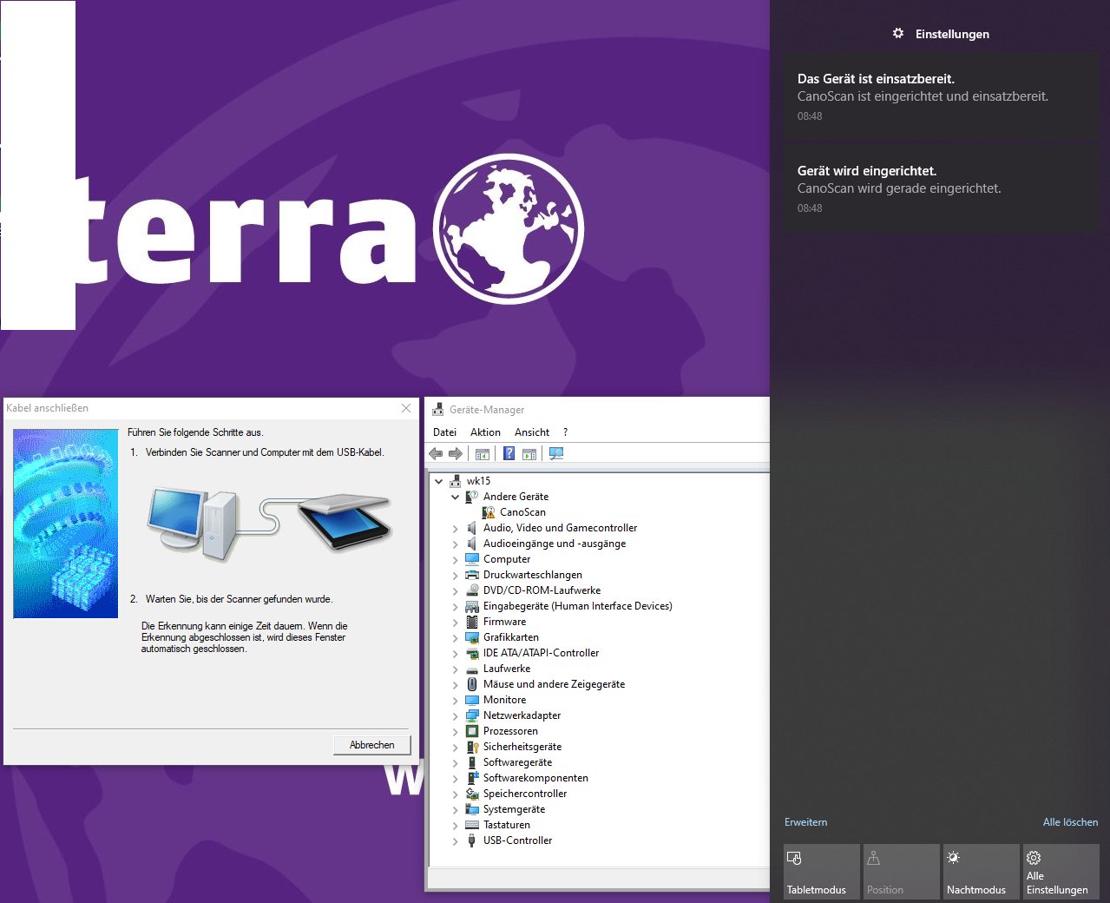Click the Forward arrow in Geräte-Manager toolbar
Image resolution: width=1110 pixels, height=903 pixels.
point(455,454)
